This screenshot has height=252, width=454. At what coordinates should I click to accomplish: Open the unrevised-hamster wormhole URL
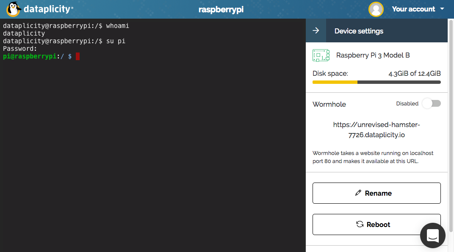coord(376,130)
